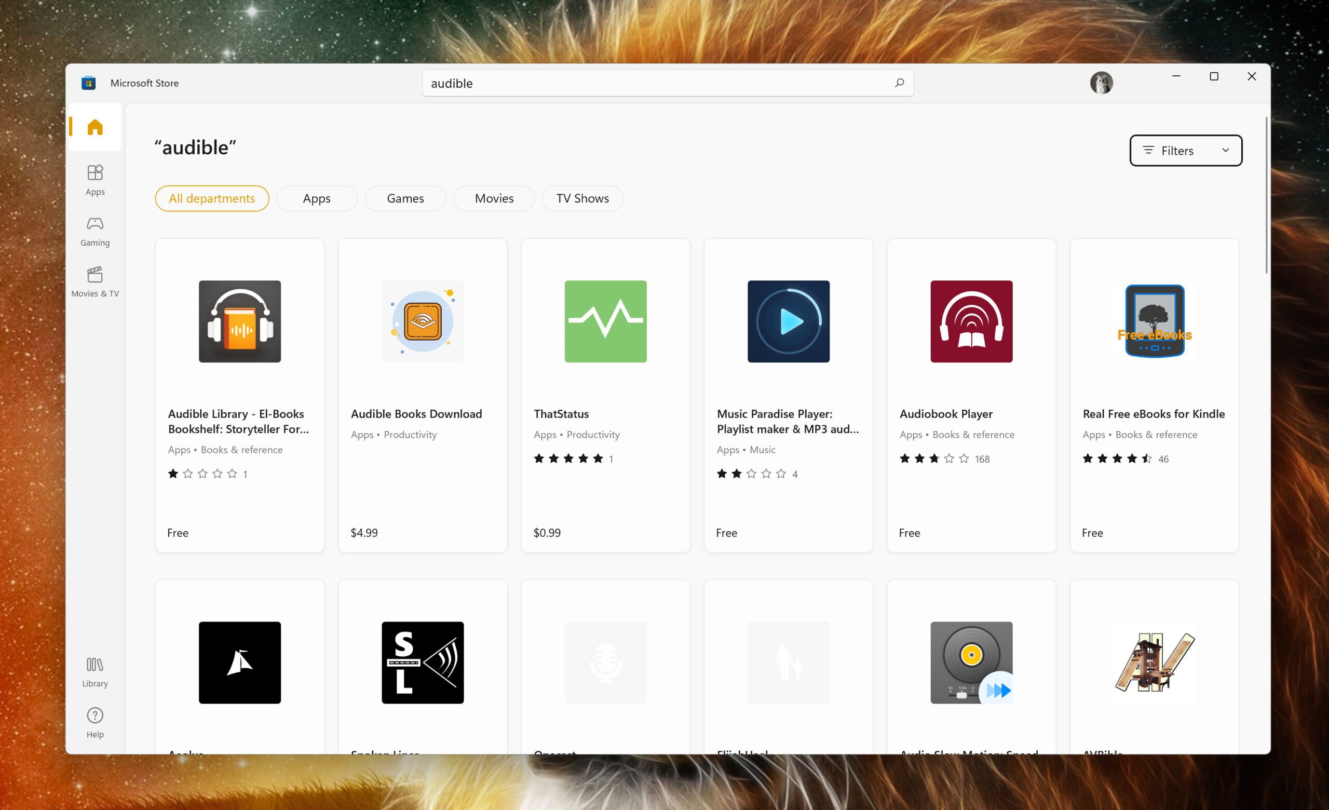
Task: Select the Apps department filter
Action: pos(317,198)
